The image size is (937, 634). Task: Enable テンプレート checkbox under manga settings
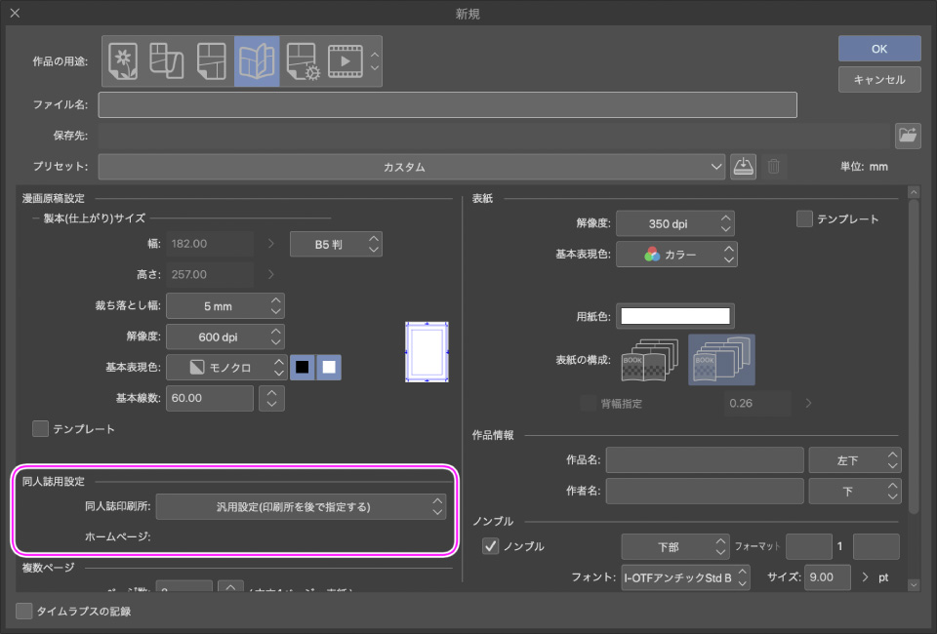click(41, 428)
